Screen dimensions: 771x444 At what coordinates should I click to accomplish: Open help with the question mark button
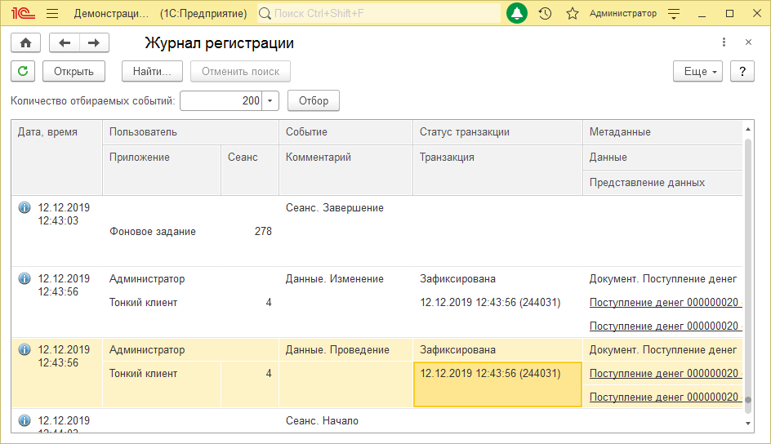coord(742,71)
